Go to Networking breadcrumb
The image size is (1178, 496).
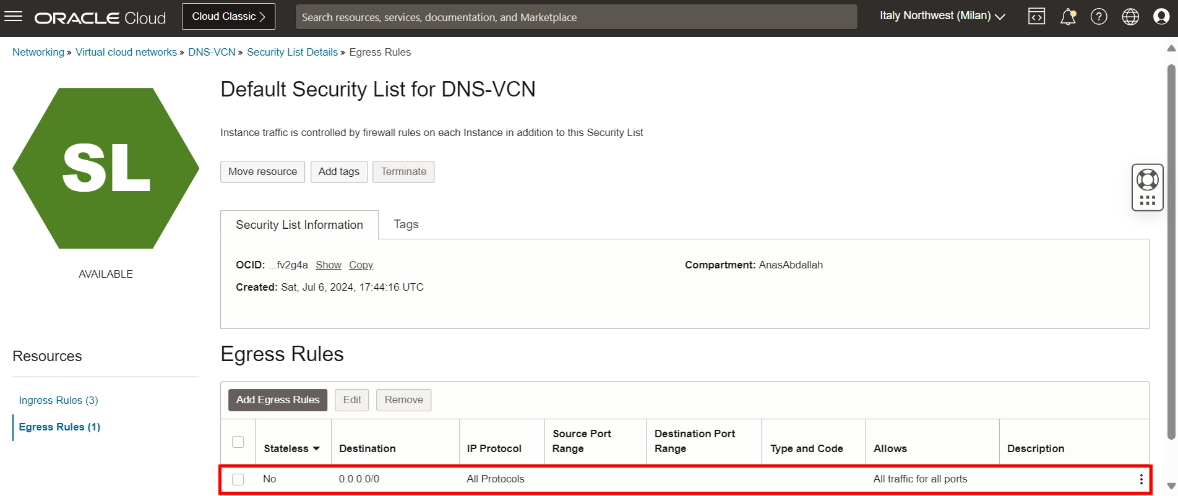click(x=38, y=52)
